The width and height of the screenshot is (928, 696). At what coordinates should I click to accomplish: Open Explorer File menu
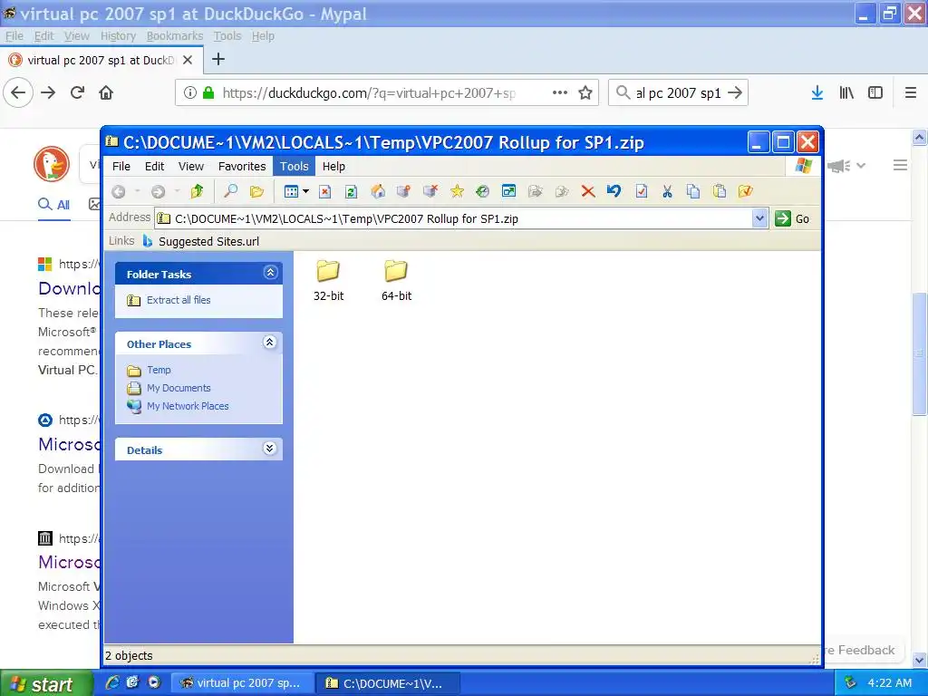pos(121,167)
